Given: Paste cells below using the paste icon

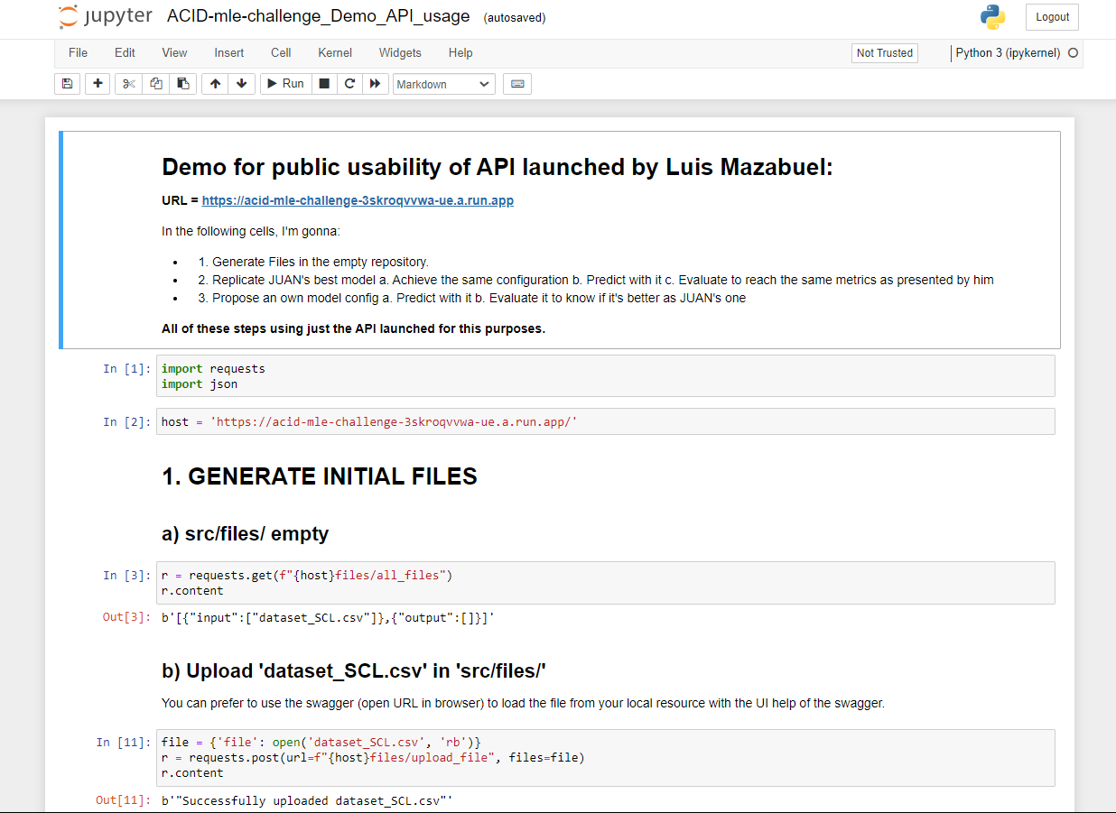Looking at the screenshot, I should (183, 83).
